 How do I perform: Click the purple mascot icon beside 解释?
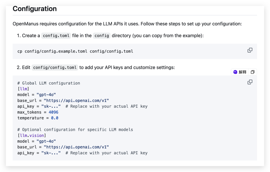pyautogui.click(x=235, y=72)
